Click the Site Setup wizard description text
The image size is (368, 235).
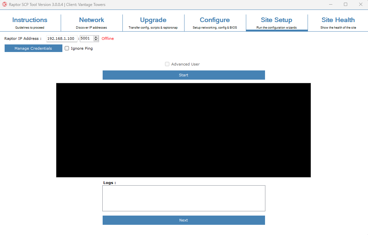point(277,28)
